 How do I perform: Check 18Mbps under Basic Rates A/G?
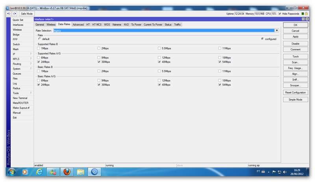pyautogui.click(x=220, y=81)
